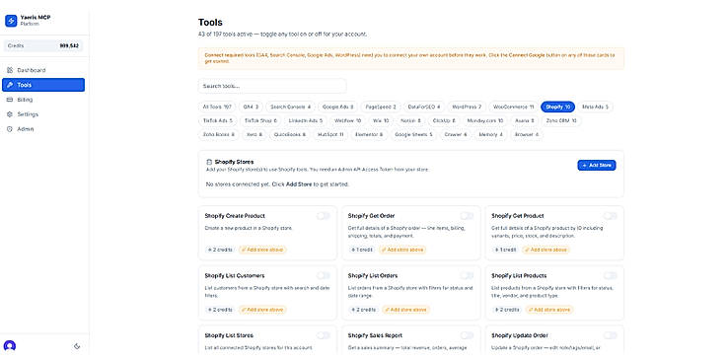This screenshot has height=363, width=726.
Task: Click the Shopify Sales Report title
Action: pos(375,335)
